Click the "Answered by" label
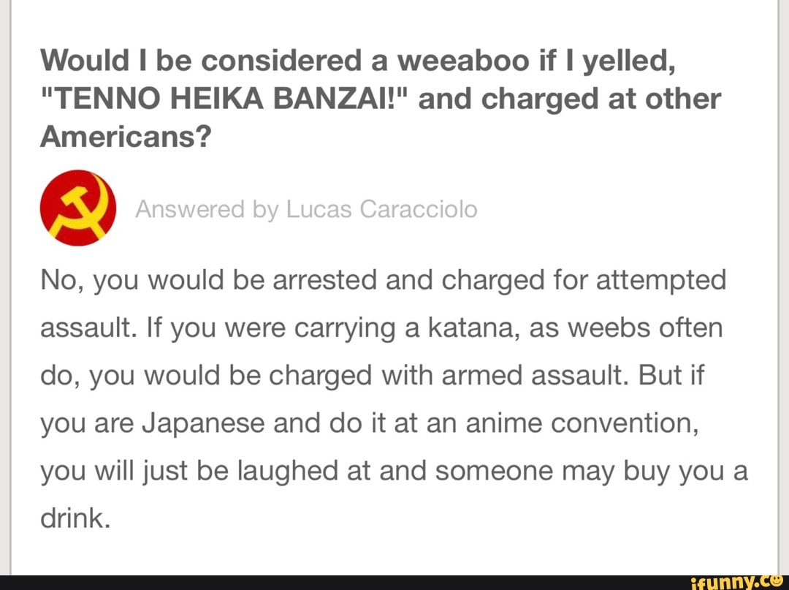This screenshot has height=590, width=789. [206, 210]
